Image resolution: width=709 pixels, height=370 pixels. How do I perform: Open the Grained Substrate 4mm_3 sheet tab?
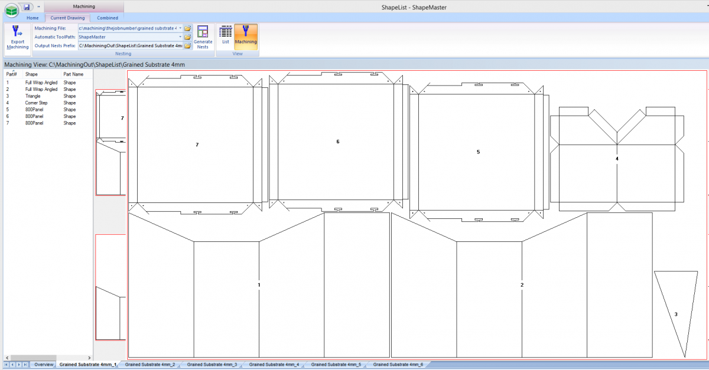pos(212,364)
